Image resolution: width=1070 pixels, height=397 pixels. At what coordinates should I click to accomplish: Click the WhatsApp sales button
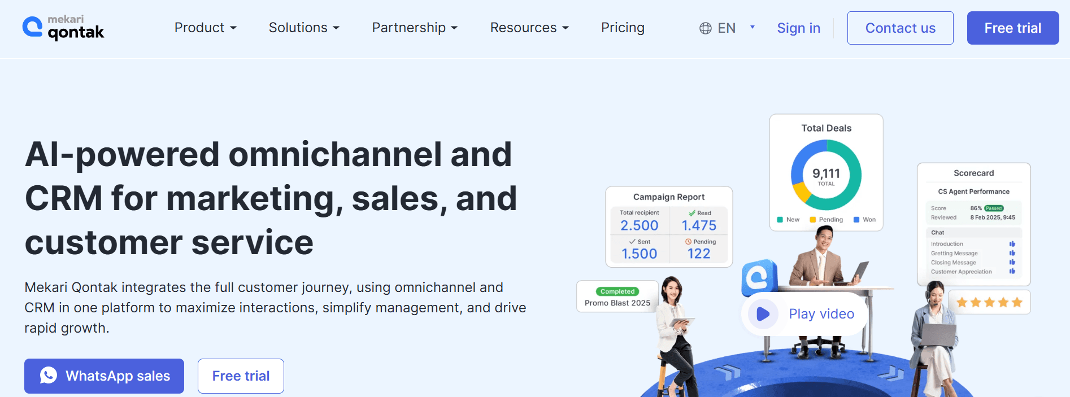click(104, 376)
